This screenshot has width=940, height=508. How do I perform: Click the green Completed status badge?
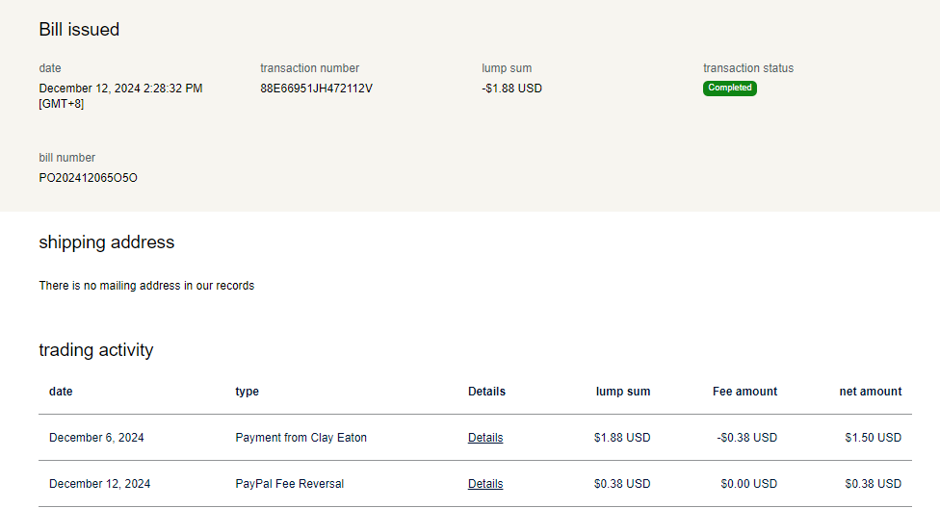729,89
